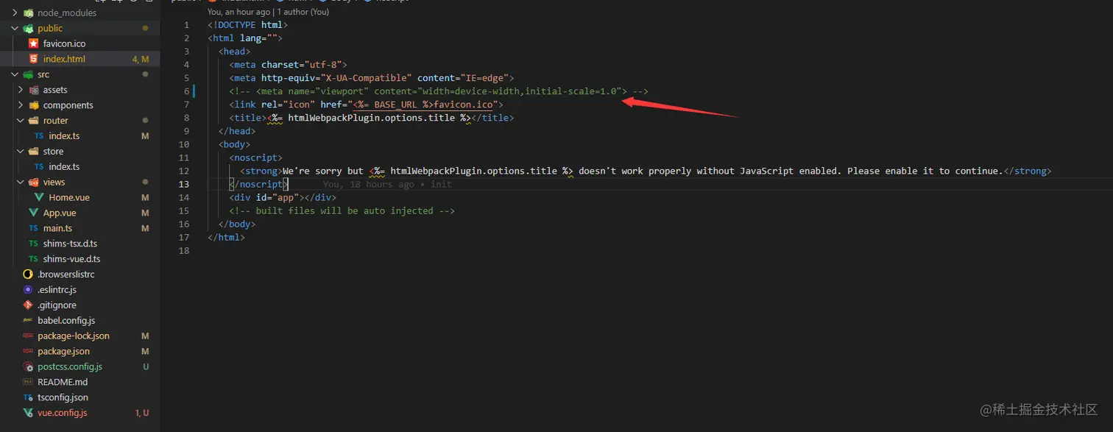1113x432 pixels.
Task: Click the tsconfig.json file icon
Action: tap(28, 397)
